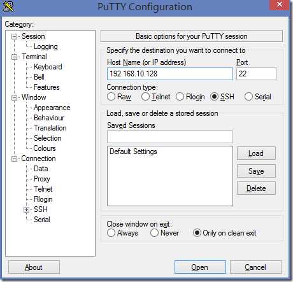Click the PuTTY icon in title bar

point(8,6)
